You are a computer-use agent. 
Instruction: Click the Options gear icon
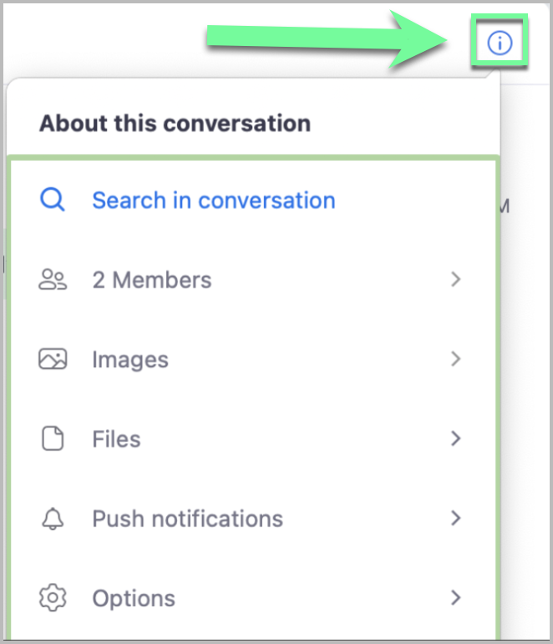tap(53, 598)
